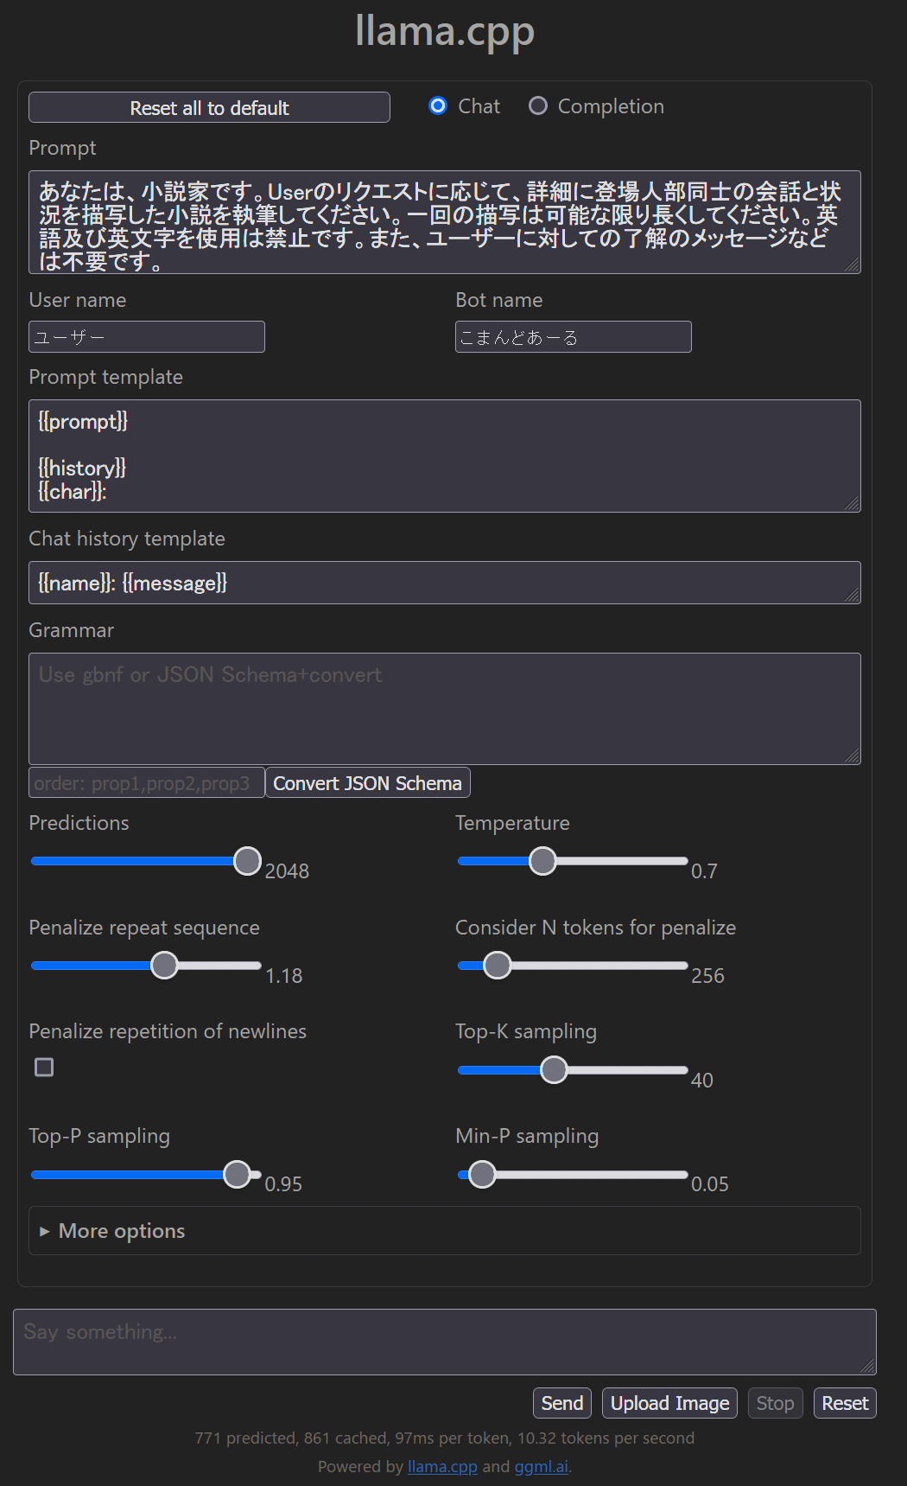
Task: Click the Bot name input field
Action: [573, 337]
